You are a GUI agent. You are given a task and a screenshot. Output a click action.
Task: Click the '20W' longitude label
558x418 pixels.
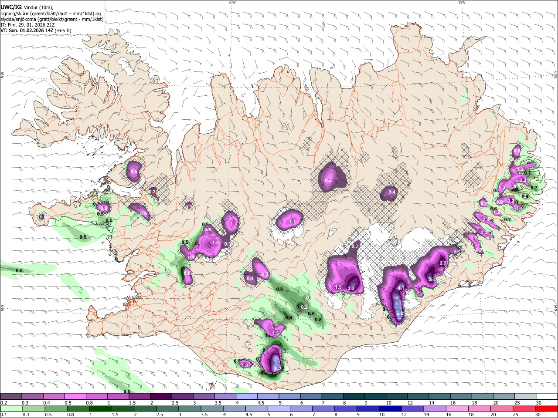[x=232, y=2]
